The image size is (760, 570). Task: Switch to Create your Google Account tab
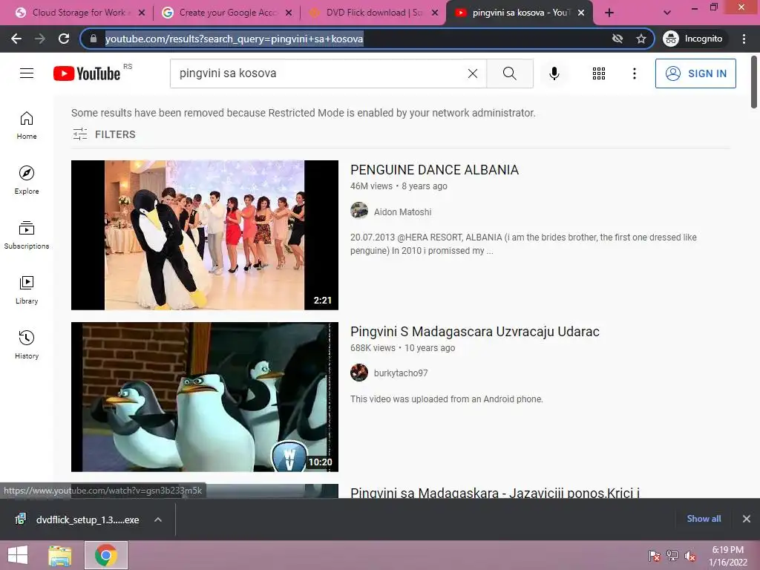pos(226,13)
